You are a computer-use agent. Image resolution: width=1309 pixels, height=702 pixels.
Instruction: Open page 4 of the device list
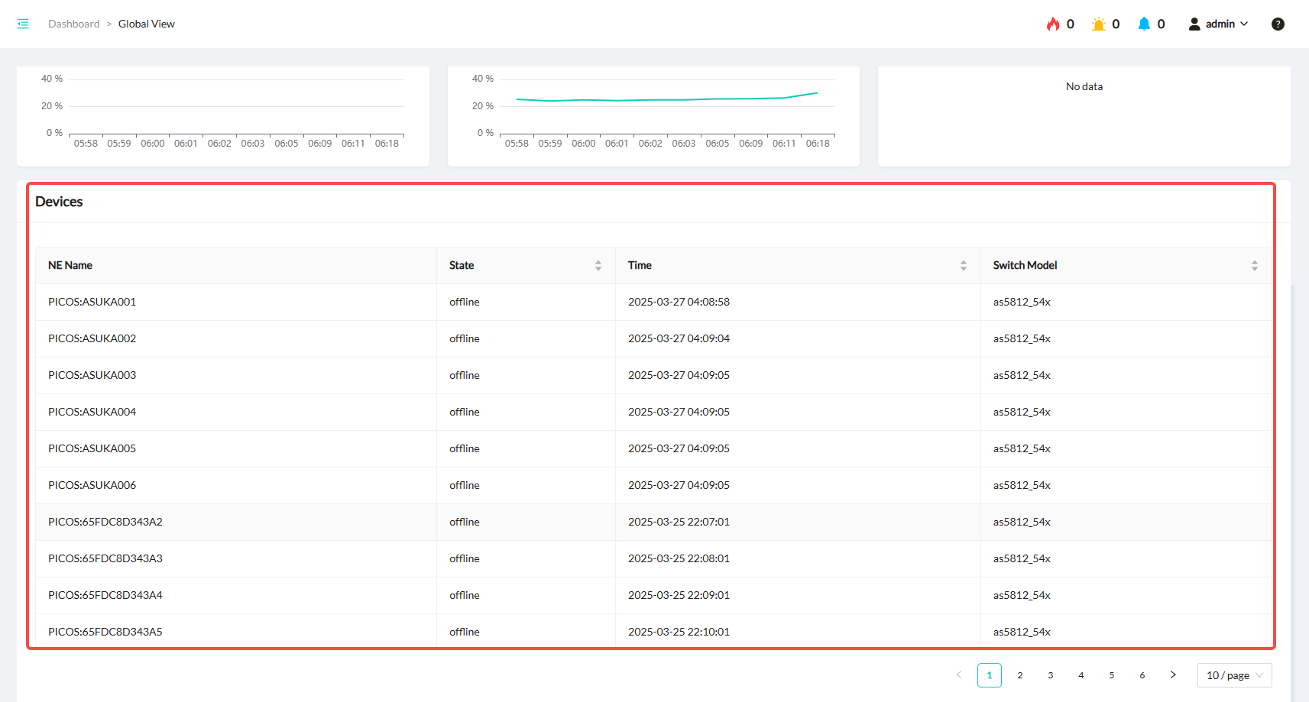pyautogui.click(x=1081, y=675)
